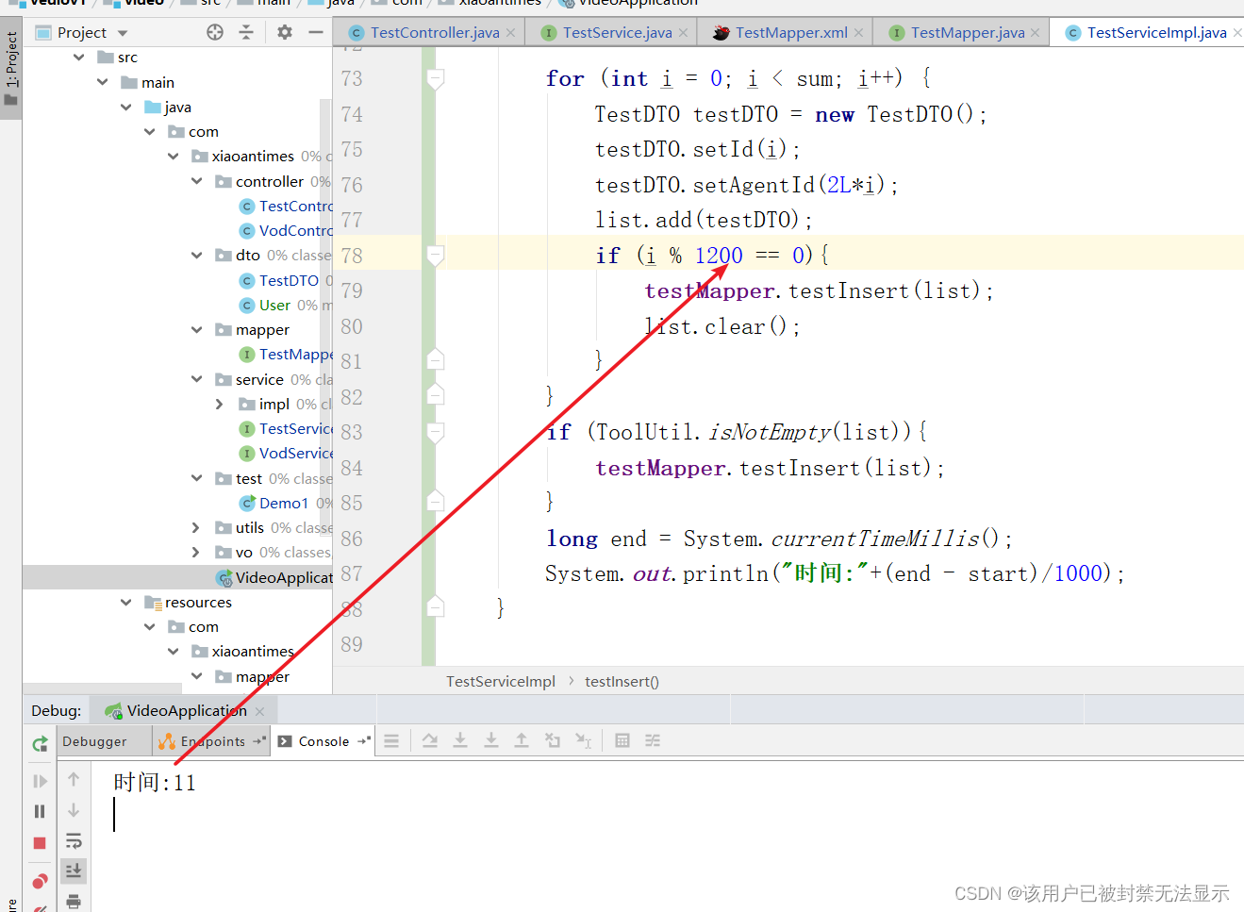Open the Project view dropdown arrow
This screenshot has height=912, width=1244.
(123, 33)
